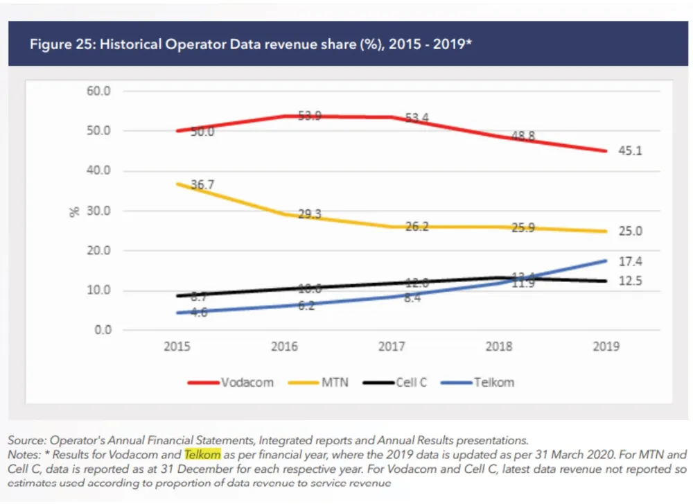
Task: Click the Vodacom 53.4 data label
Action: coord(416,118)
